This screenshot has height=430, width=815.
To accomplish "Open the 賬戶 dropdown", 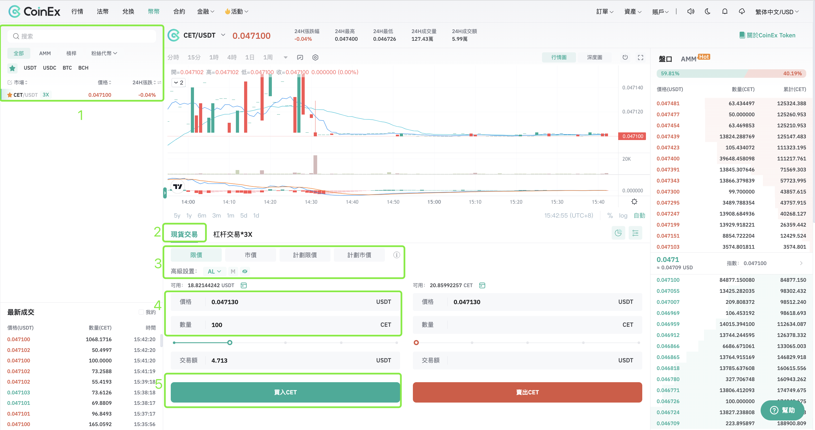I will pyautogui.click(x=660, y=12).
